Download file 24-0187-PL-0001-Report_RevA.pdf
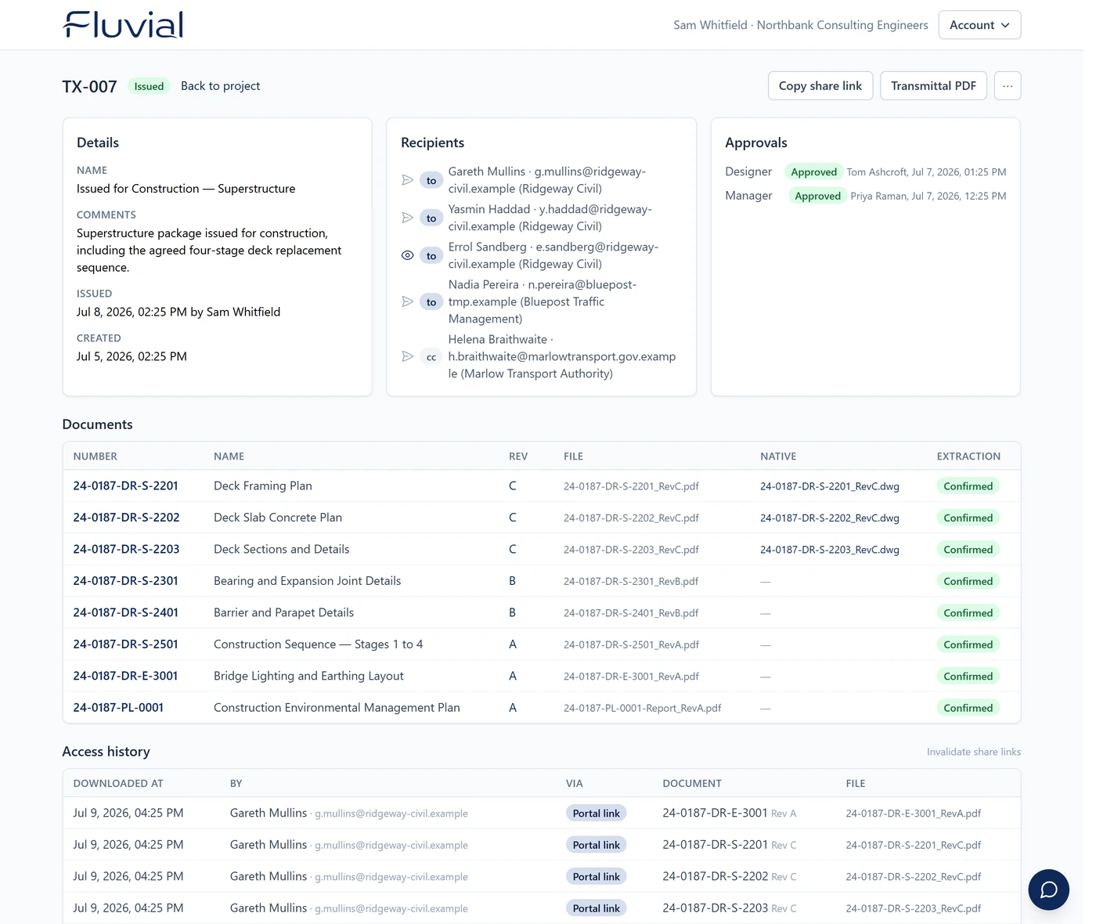 [642, 708]
